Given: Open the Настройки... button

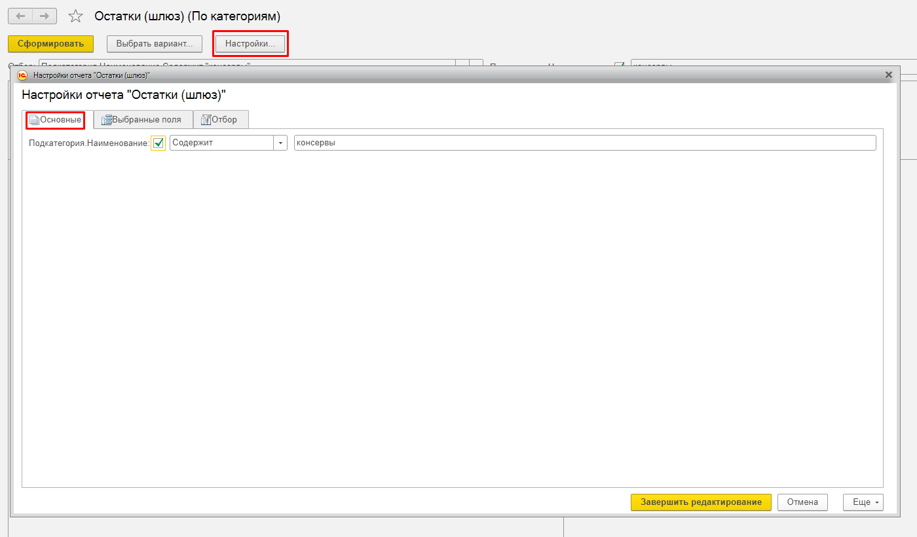Looking at the screenshot, I should click(250, 44).
